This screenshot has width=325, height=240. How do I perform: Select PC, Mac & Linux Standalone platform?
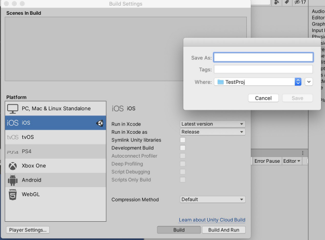click(55, 109)
